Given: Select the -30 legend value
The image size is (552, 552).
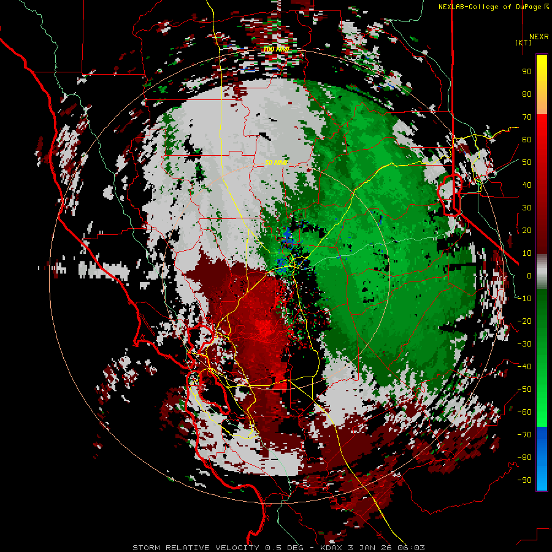Looking at the screenshot, I should (524, 344).
